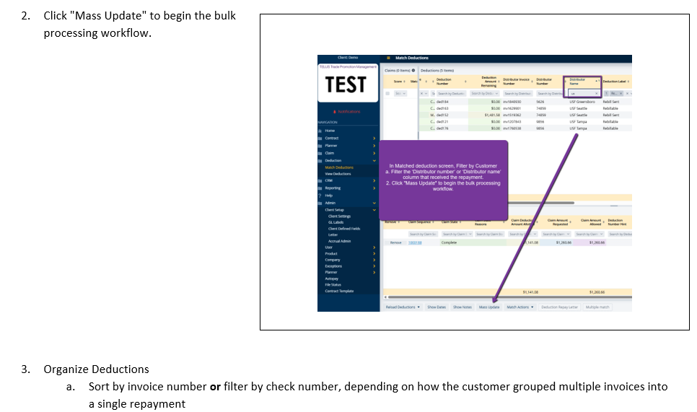Click the Home icon in navigation
Screen dimensions: 697x412
pyautogui.click(x=321, y=131)
